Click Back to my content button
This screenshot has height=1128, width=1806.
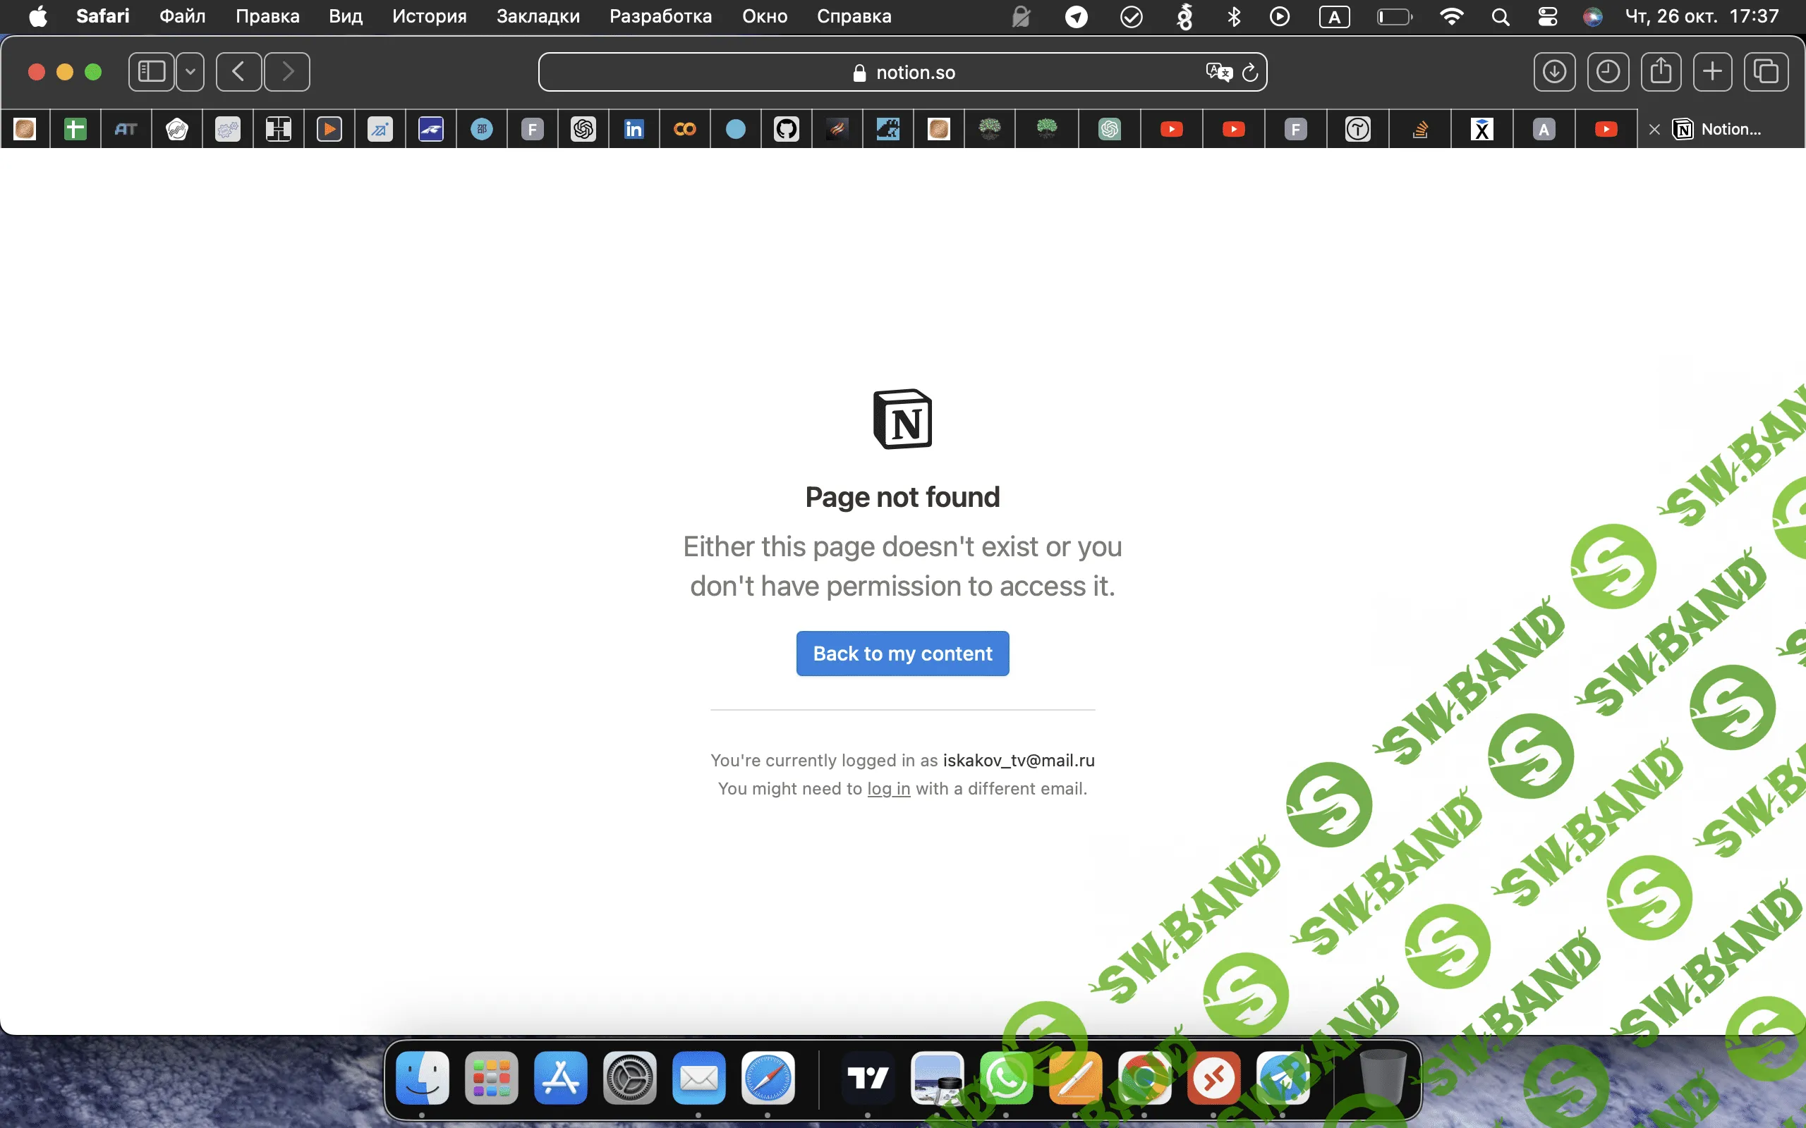pos(902,654)
